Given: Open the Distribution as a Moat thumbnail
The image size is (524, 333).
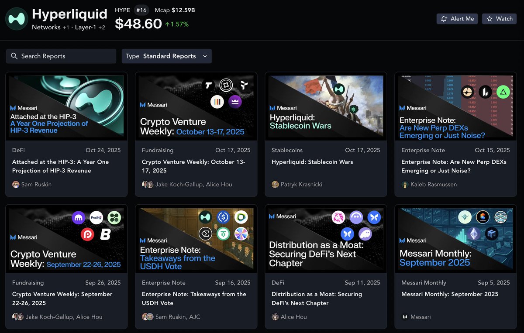Looking at the screenshot, I should click(326, 239).
